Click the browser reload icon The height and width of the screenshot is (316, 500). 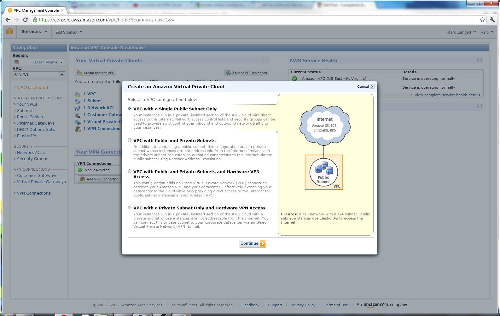tap(26, 20)
